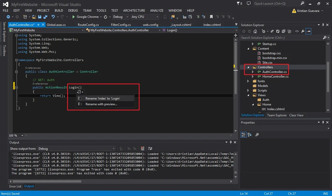
Task: Click the Find in Files toolbar icon
Action: [173, 17]
